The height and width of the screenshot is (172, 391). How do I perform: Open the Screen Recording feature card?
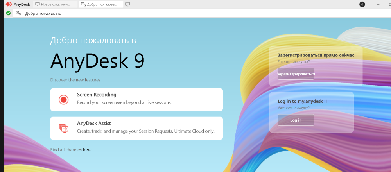click(136, 99)
